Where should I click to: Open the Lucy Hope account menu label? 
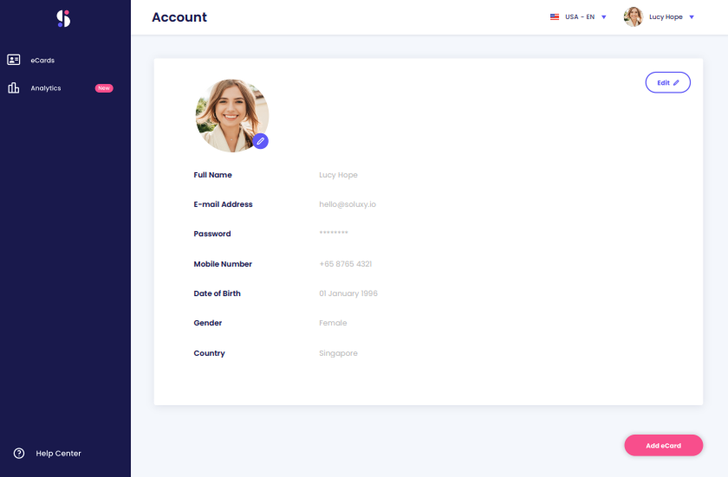coord(666,16)
